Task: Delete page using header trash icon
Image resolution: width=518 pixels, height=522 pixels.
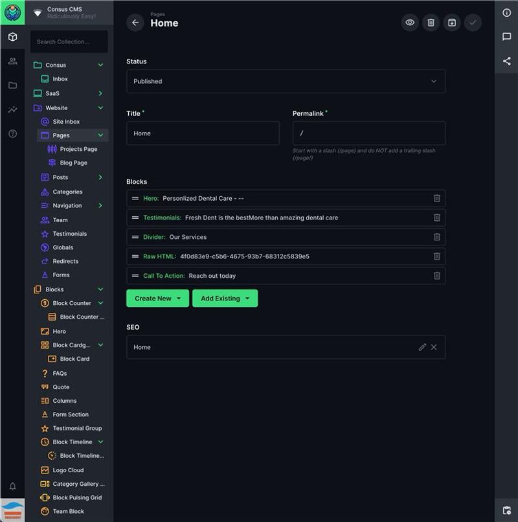Action: 431,23
